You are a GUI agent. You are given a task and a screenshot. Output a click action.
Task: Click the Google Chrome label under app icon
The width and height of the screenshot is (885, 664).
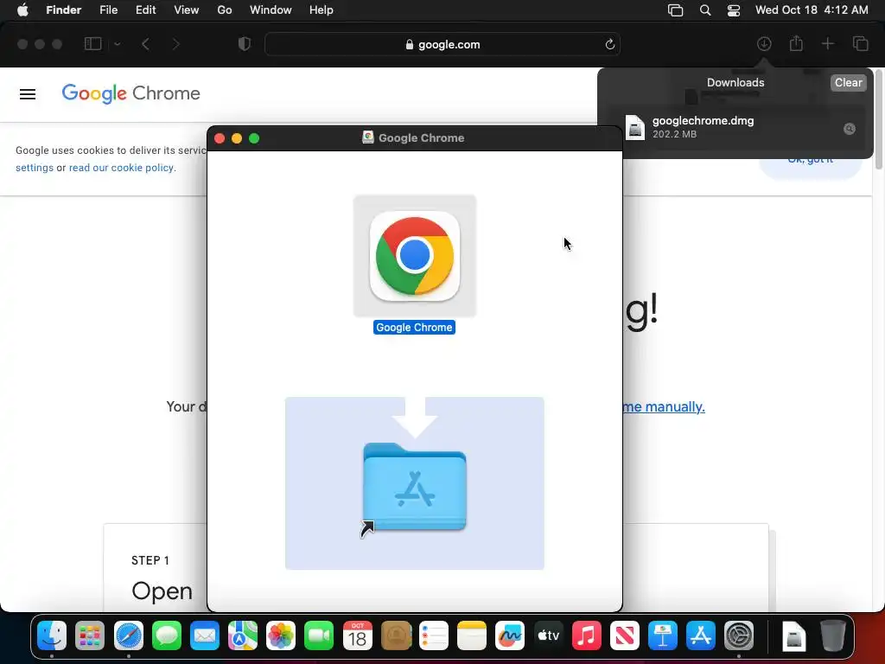pyautogui.click(x=414, y=328)
